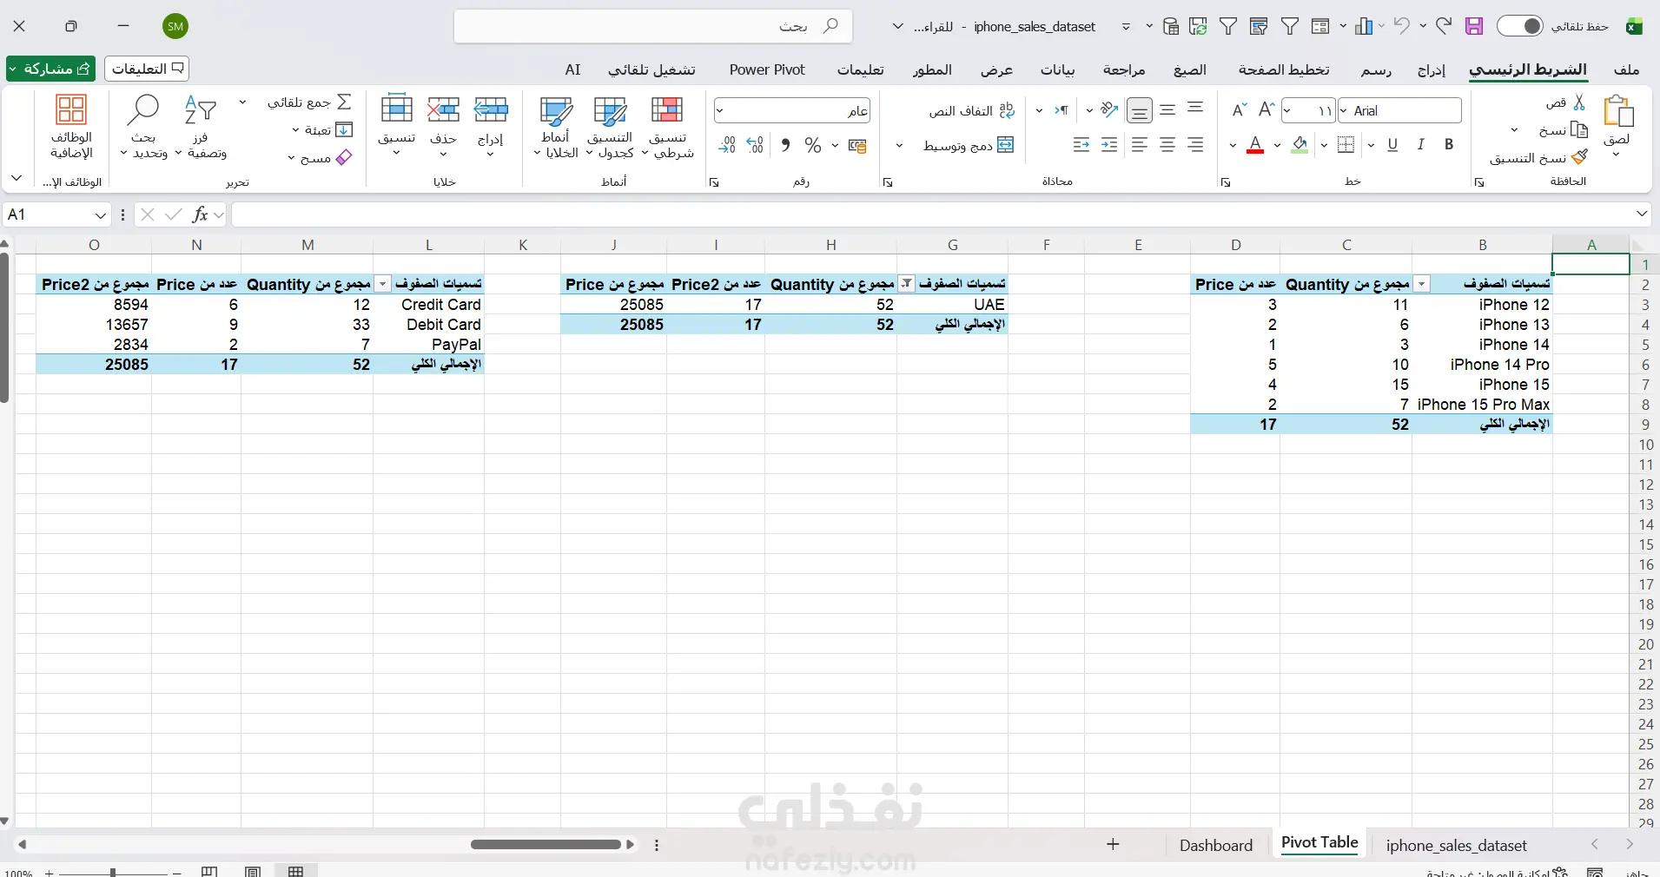Open the Format as Table gallery
Viewport: 1660px width, 877px height.
pos(610,111)
